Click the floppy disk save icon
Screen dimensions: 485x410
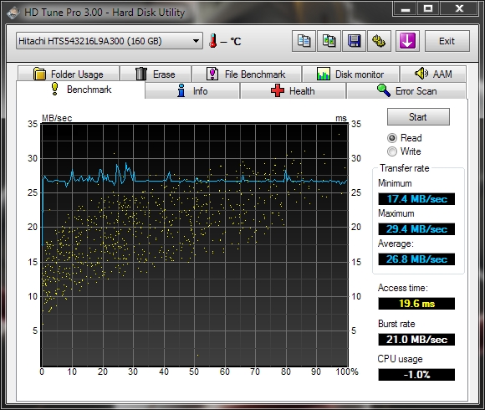point(354,41)
